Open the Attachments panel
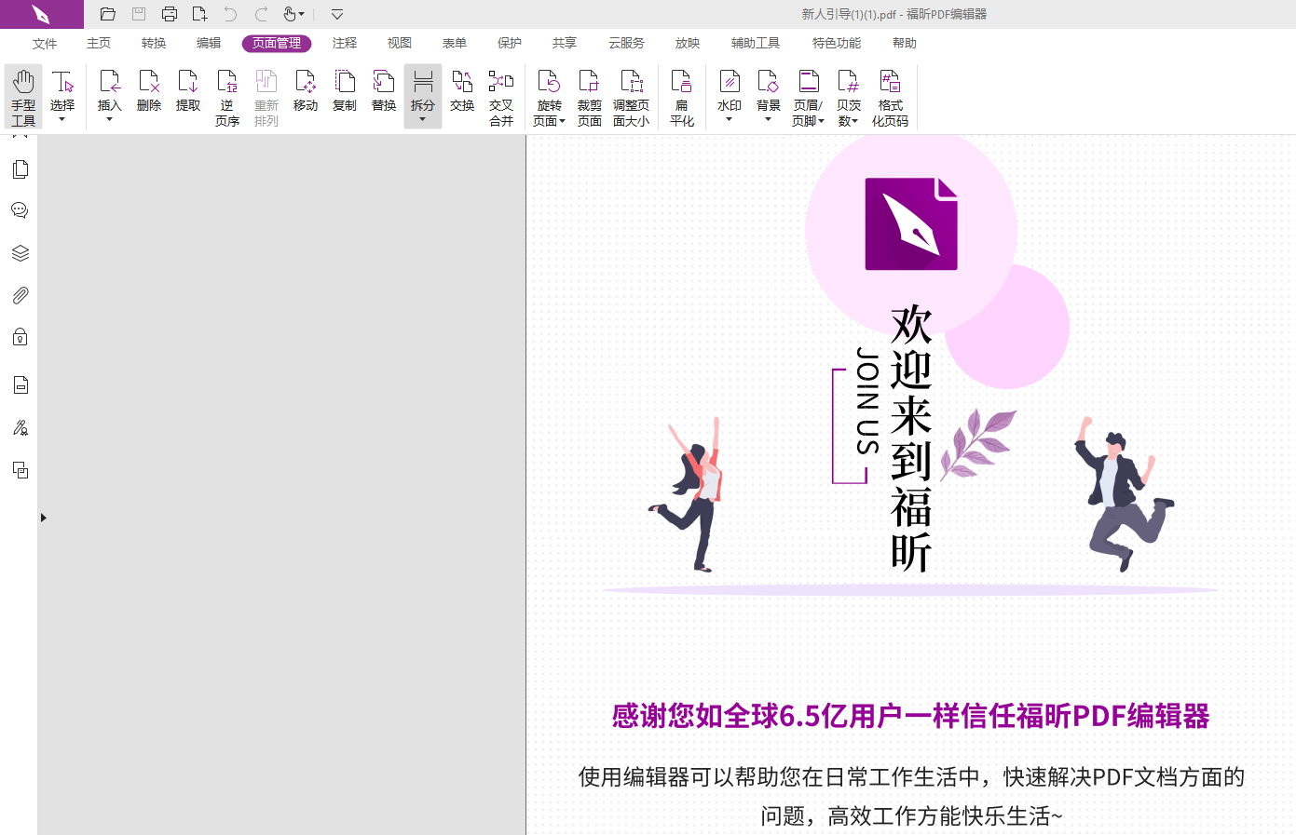This screenshot has width=1296, height=835. coord(20,295)
